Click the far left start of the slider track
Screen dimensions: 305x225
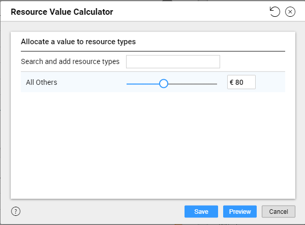point(127,84)
